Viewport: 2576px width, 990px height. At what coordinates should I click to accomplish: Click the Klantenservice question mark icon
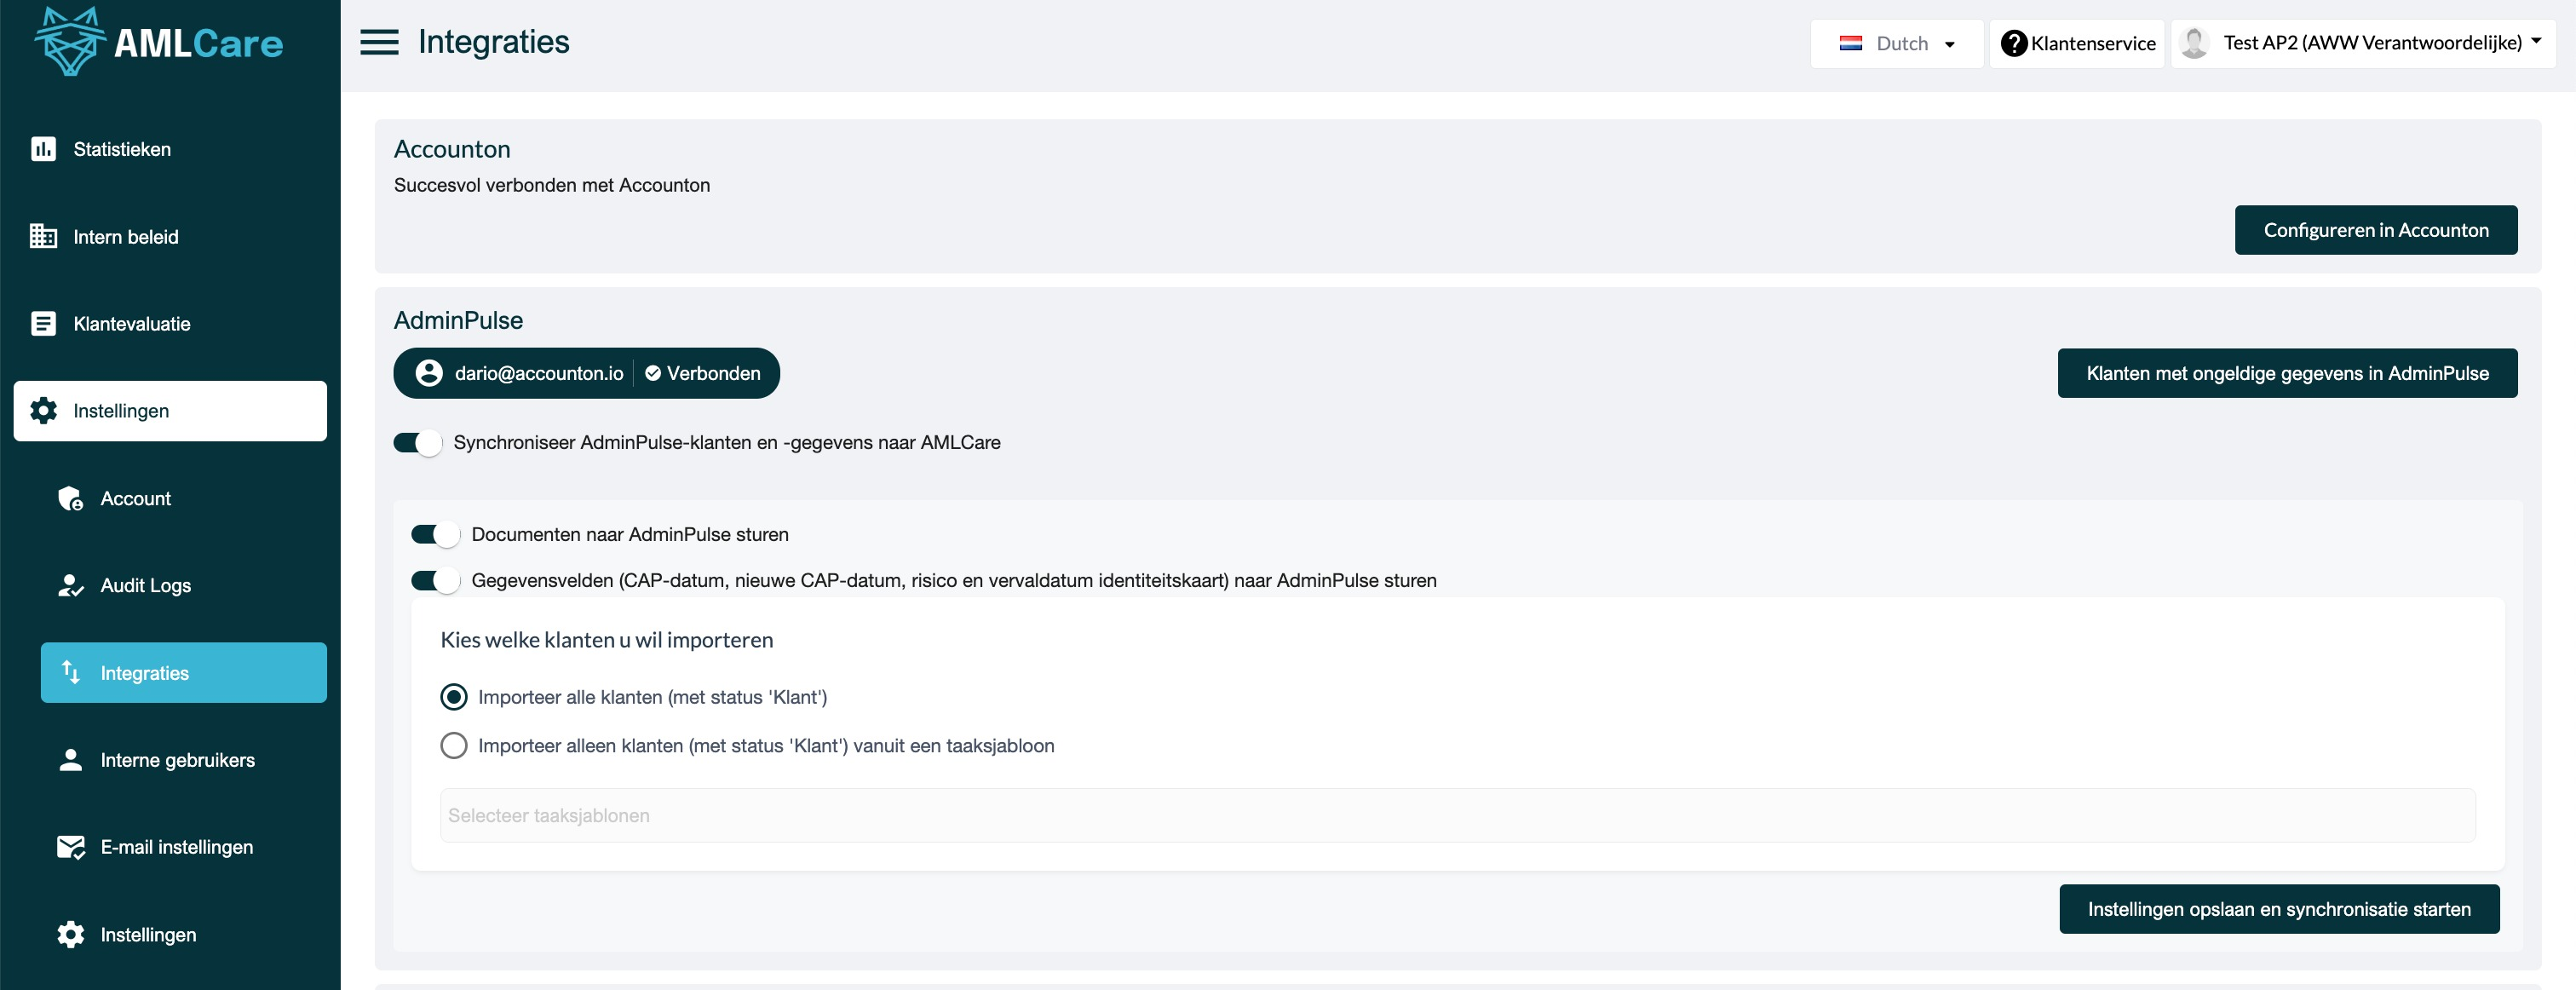(2013, 43)
